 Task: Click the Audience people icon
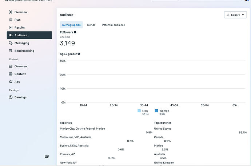11,35
